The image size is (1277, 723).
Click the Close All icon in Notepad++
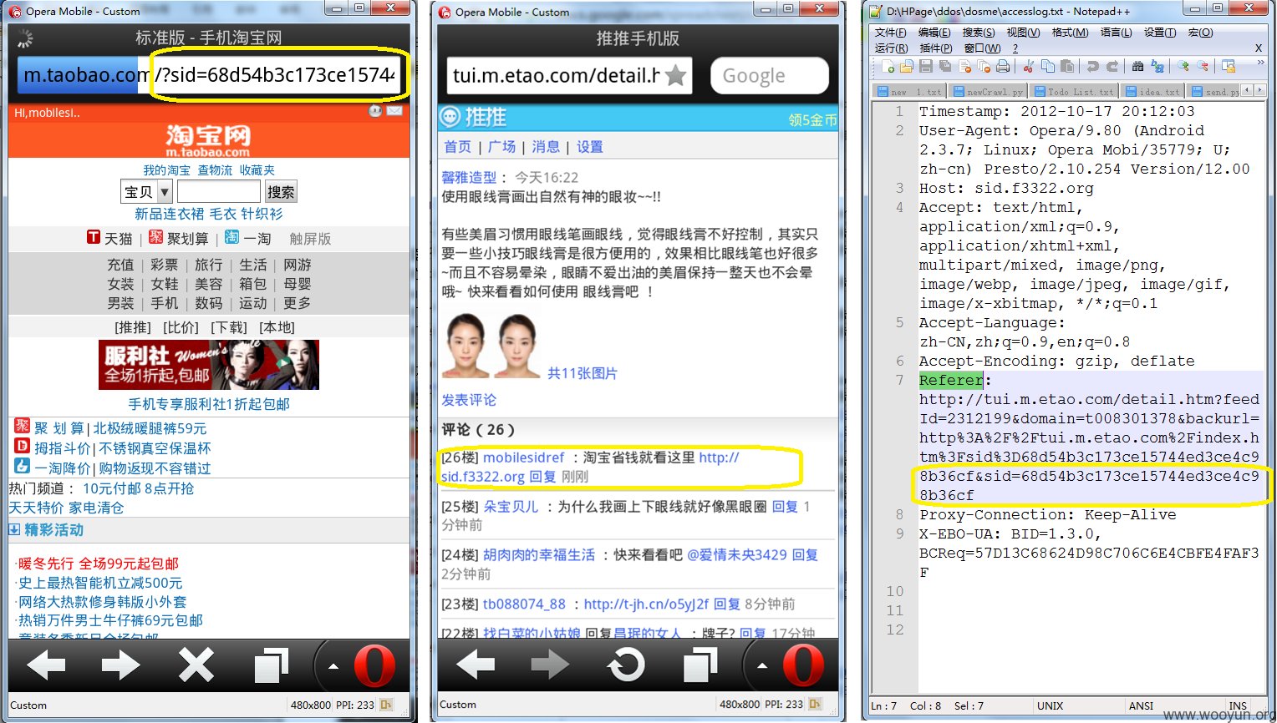click(x=984, y=66)
